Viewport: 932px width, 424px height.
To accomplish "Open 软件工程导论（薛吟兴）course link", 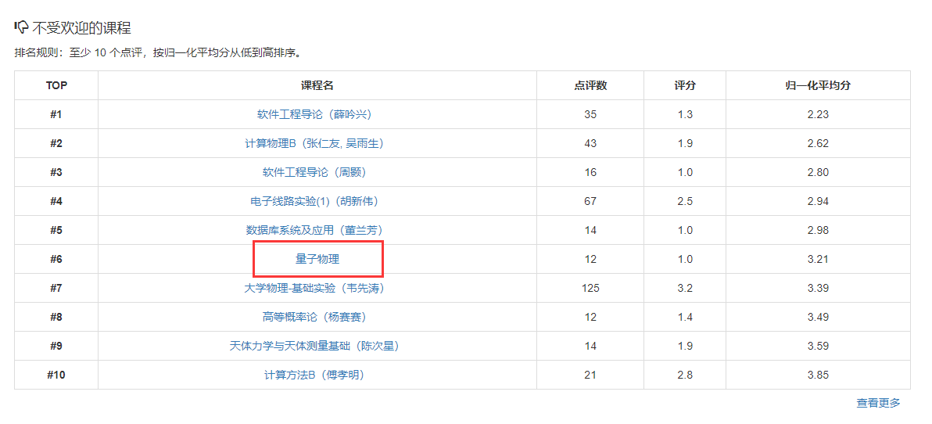I will point(314,114).
